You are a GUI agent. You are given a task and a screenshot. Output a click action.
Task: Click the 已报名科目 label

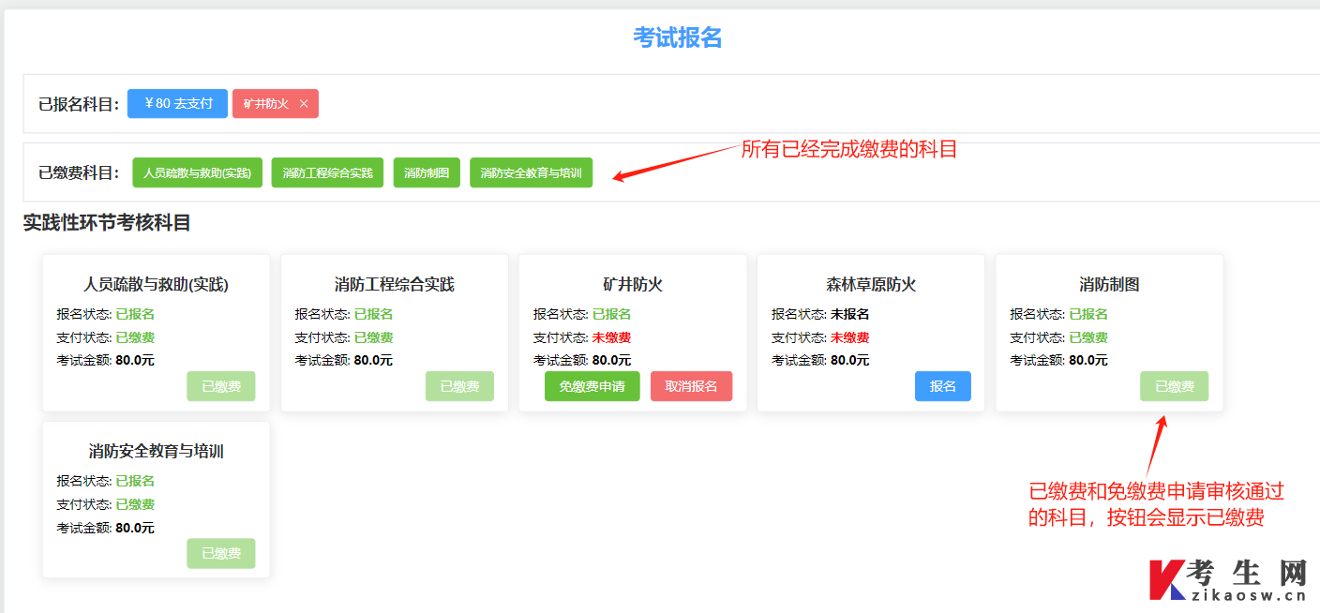(x=79, y=104)
